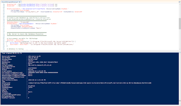The width and height of the screenshot is (181, 106).
Task: Click the DatabaseId GUID value
Action: tap(43, 62)
